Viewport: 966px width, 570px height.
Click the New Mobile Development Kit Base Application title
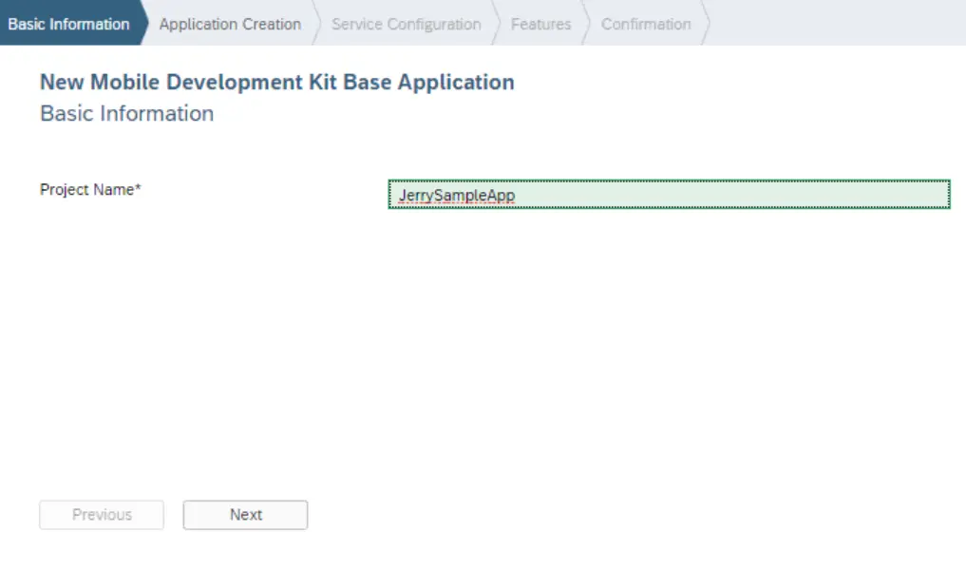coord(276,82)
